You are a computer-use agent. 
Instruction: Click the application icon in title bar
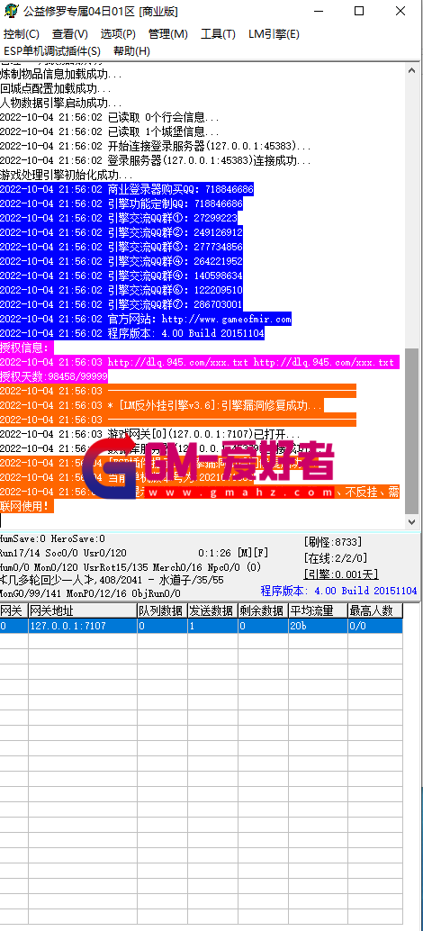12,11
